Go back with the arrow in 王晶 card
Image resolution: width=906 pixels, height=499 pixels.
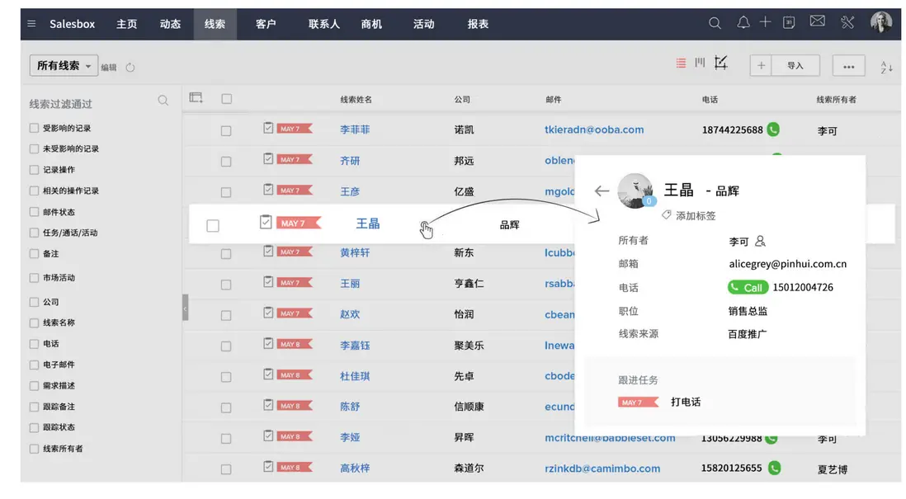(x=602, y=191)
